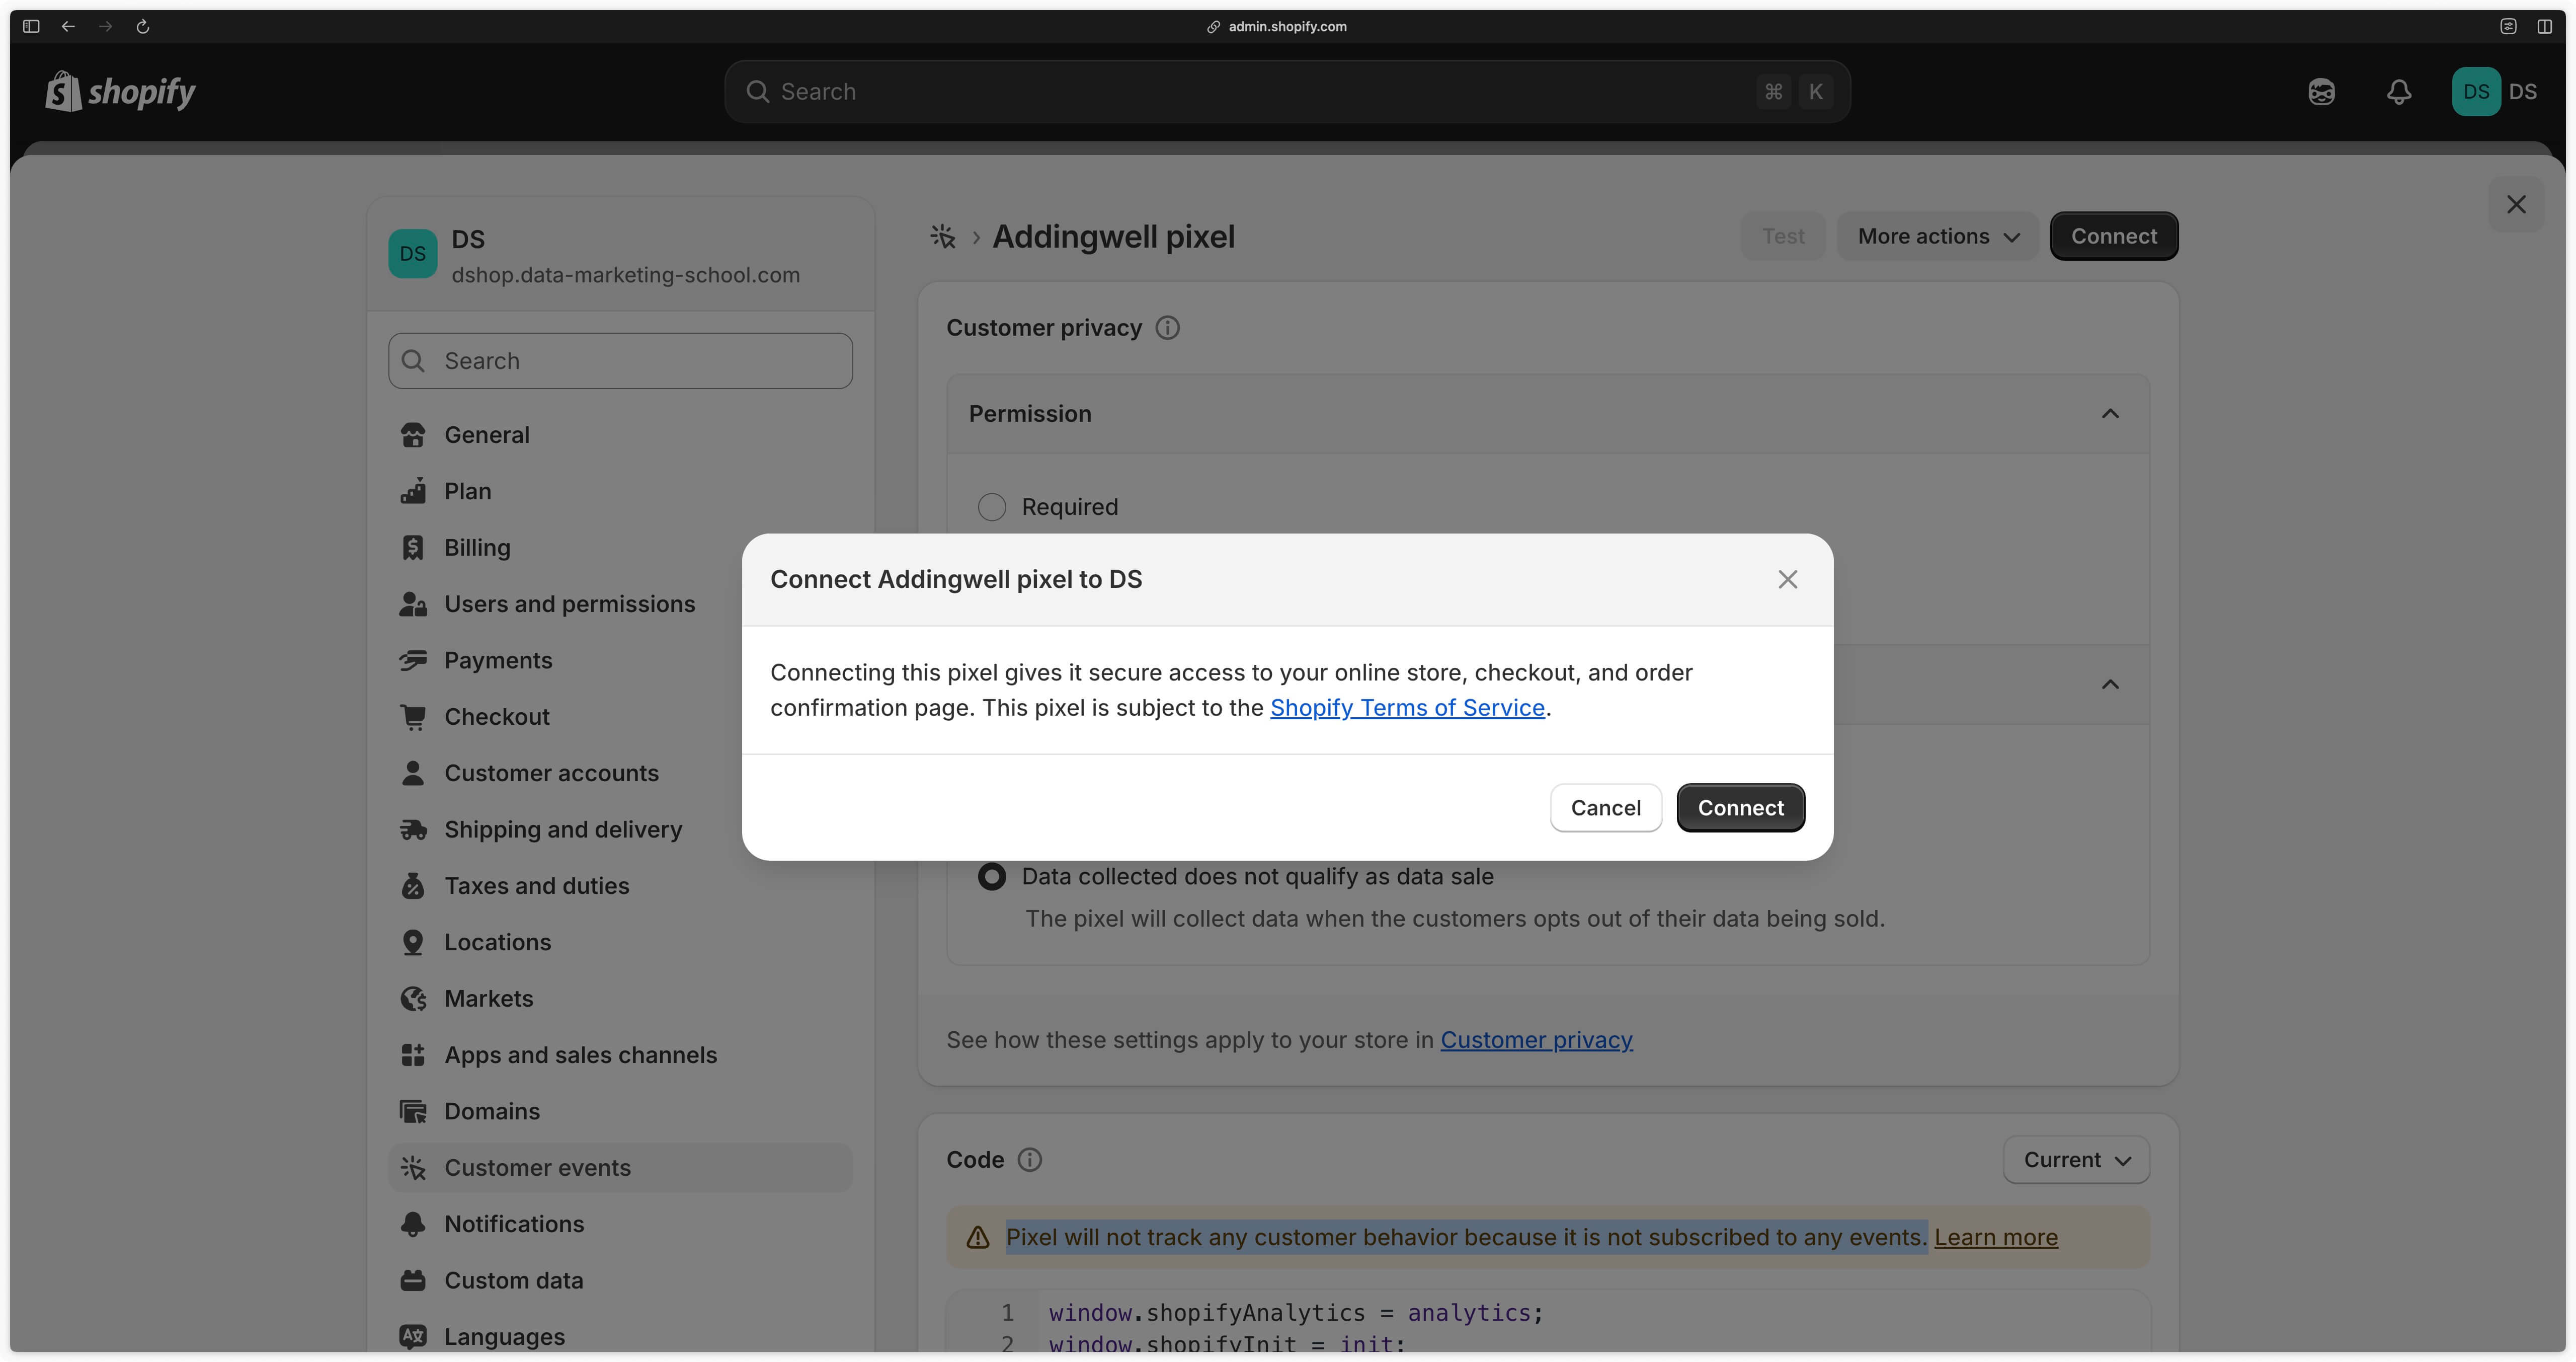The width and height of the screenshot is (2576, 1362).
Task: Open Taxes and duties settings
Action: (x=620, y=886)
